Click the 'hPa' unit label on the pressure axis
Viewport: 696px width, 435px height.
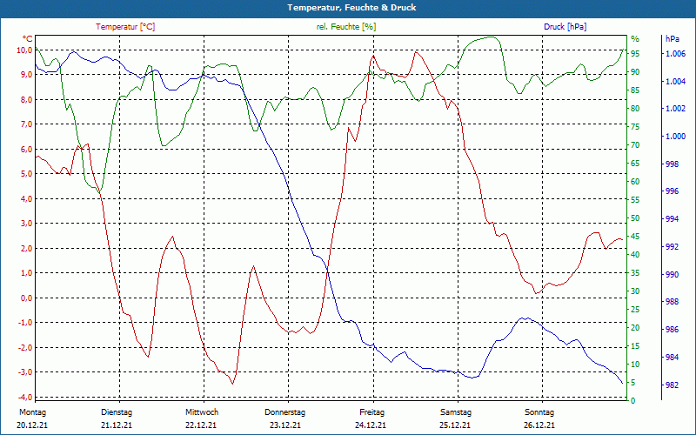[x=672, y=39]
